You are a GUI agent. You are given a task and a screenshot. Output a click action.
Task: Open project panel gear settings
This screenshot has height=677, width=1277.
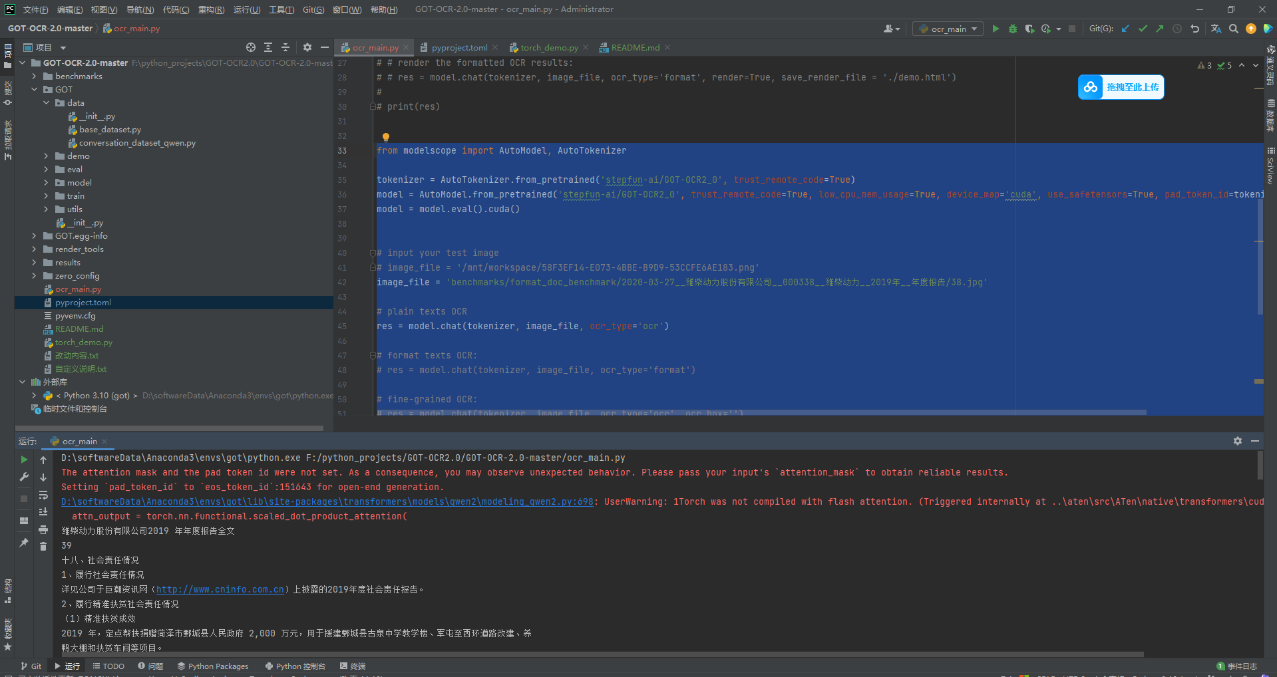(307, 47)
